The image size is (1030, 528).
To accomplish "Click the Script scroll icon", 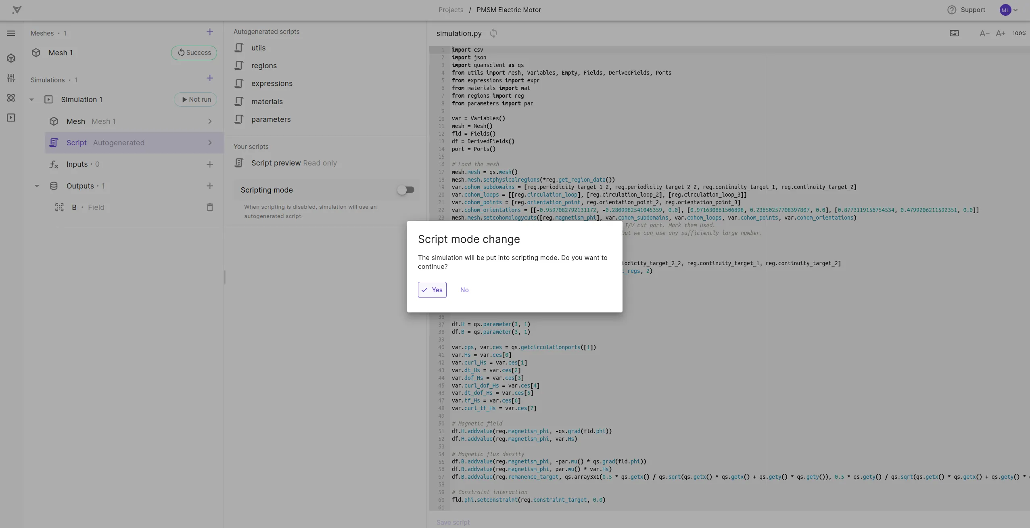I will [x=54, y=143].
